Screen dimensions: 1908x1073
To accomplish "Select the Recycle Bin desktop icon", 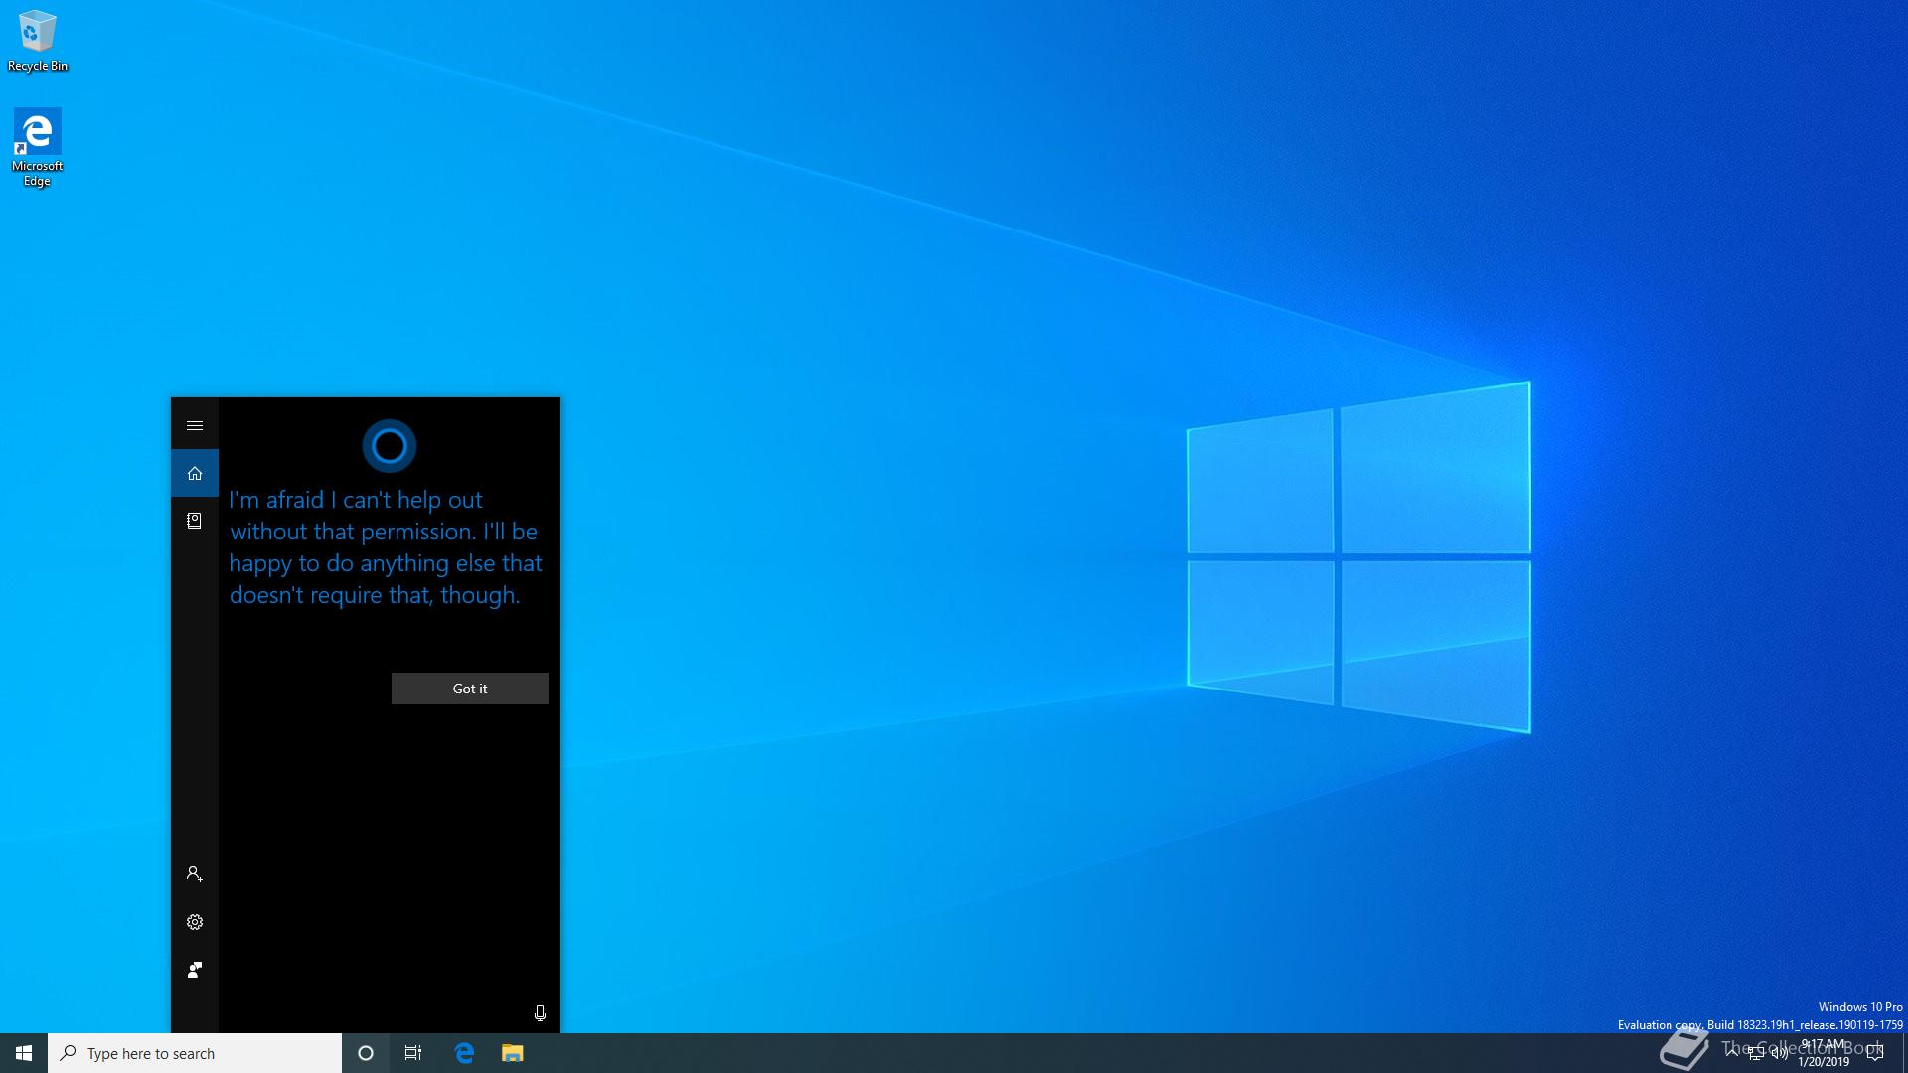I will click(38, 42).
